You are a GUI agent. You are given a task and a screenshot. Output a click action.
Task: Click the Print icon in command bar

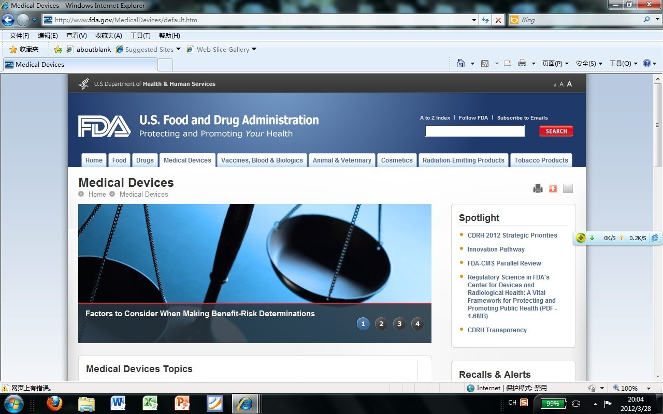[x=522, y=63]
